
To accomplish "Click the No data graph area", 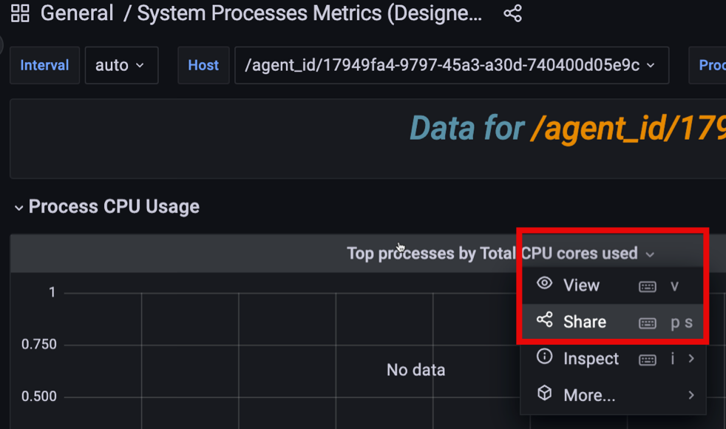I will click(415, 369).
